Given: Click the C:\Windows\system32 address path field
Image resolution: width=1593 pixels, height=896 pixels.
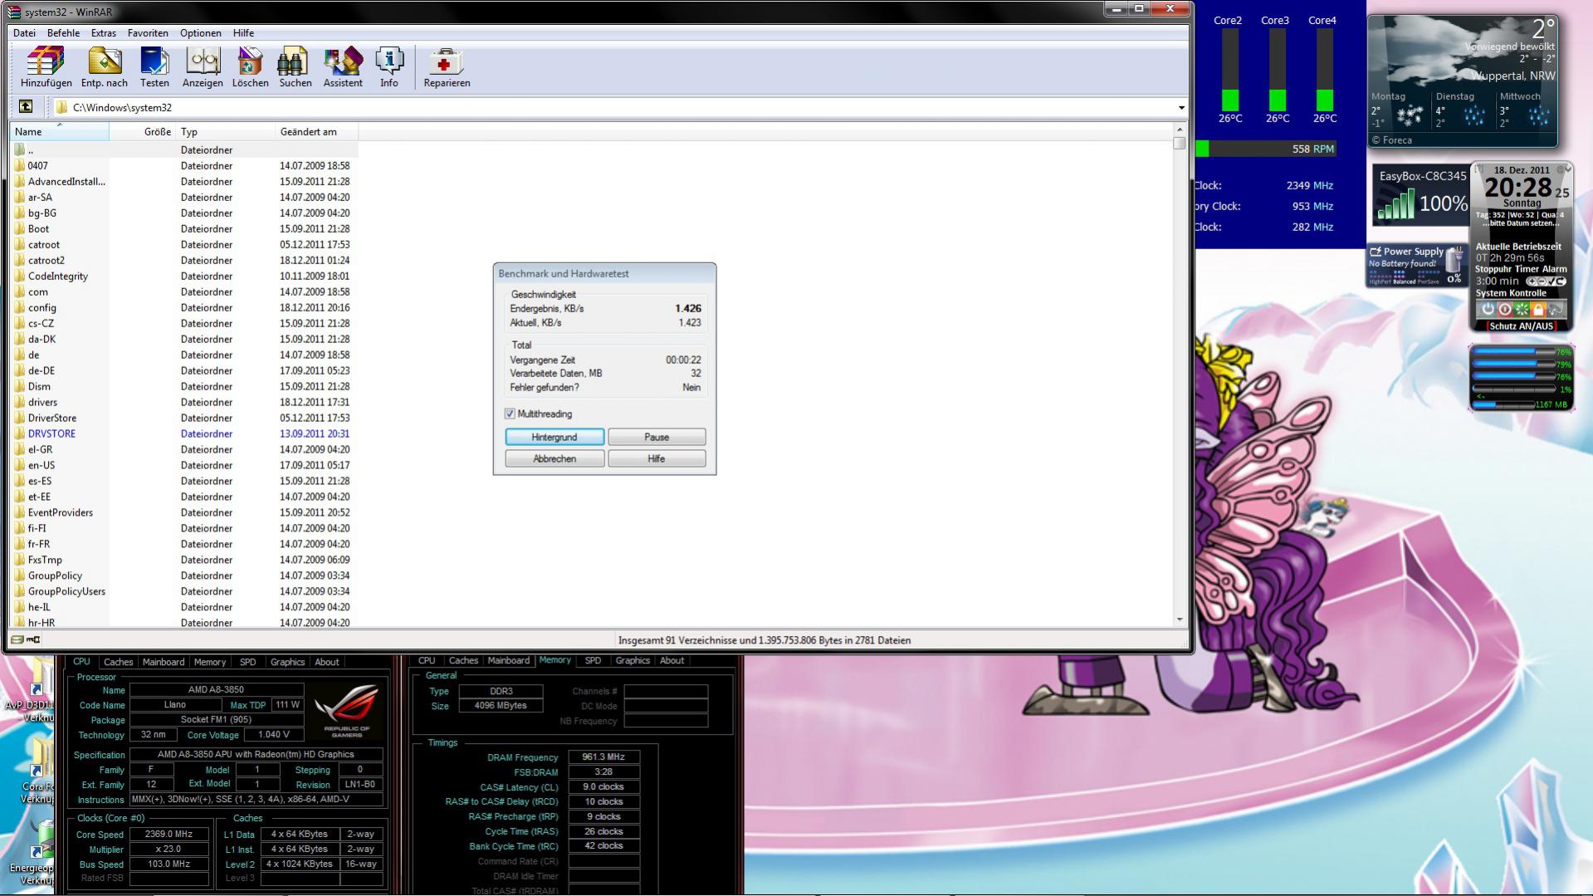Looking at the screenshot, I should 614,107.
